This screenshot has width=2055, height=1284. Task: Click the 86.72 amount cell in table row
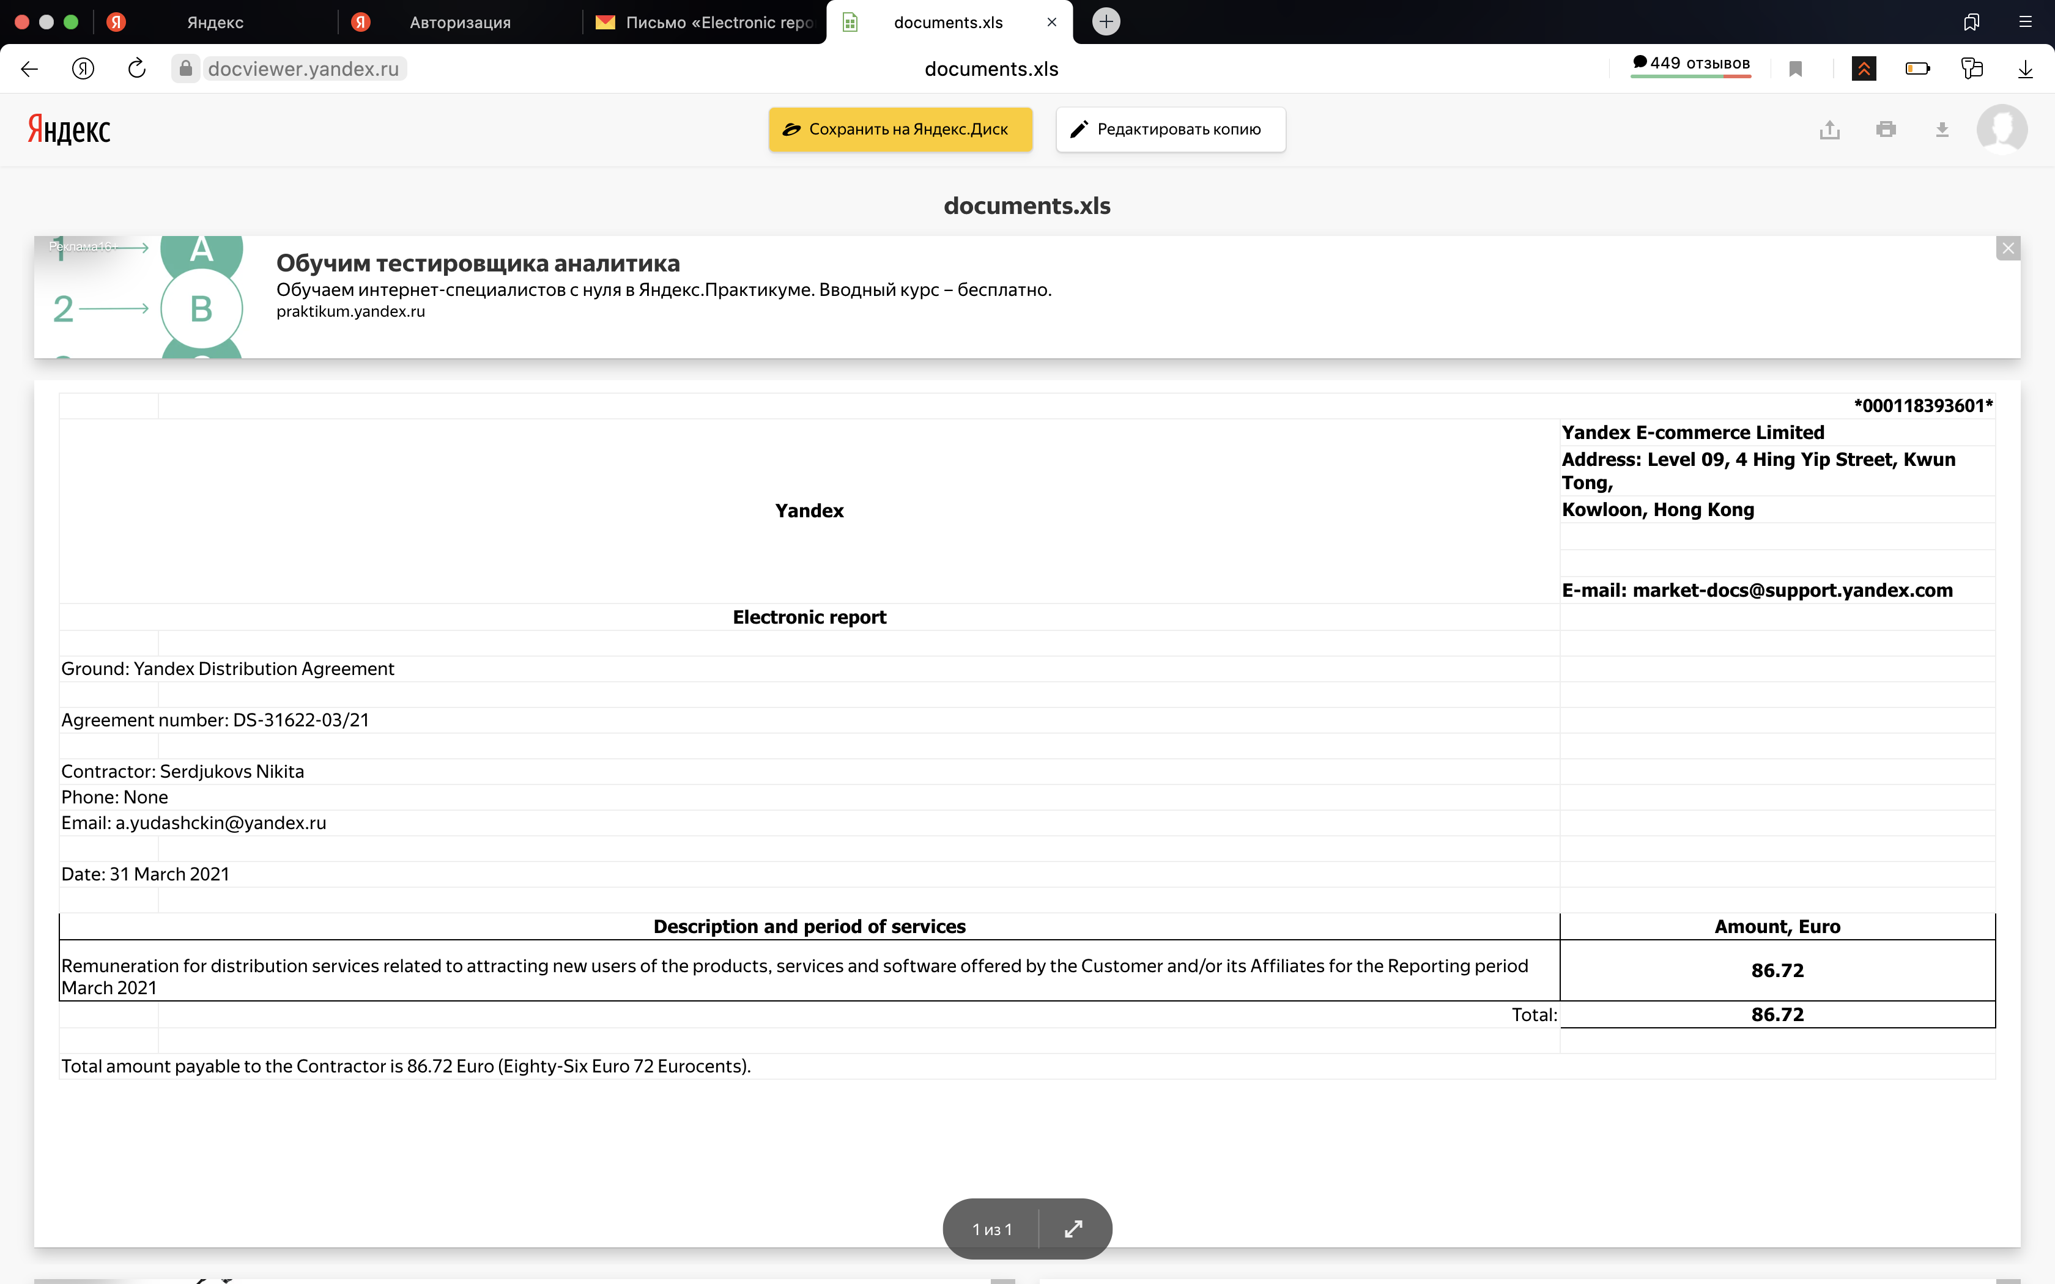click(1777, 970)
